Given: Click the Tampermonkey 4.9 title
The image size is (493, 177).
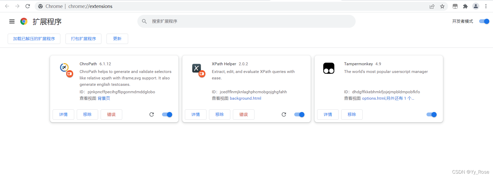Looking at the screenshot, I should coord(363,64).
